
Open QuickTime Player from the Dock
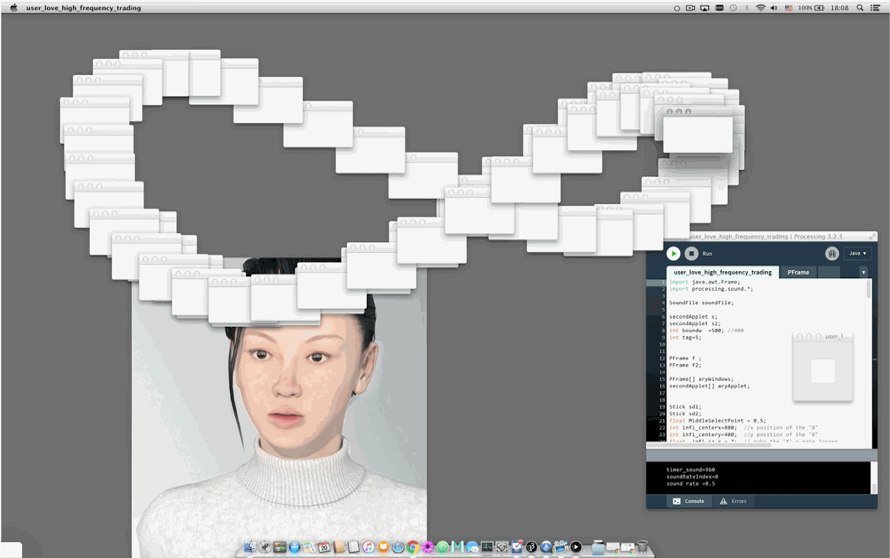546,546
